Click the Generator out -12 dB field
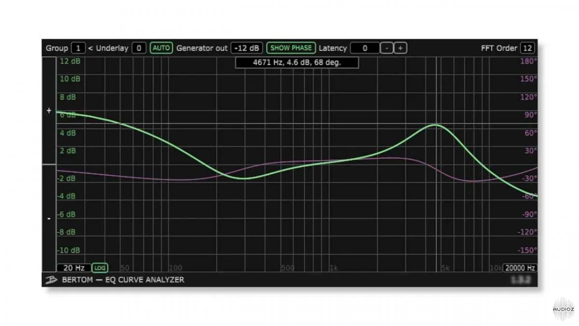Viewport: 579px width, 326px height. point(247,48)
